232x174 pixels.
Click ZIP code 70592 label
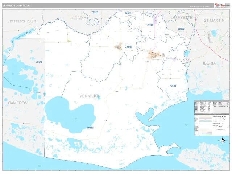coord(181,29)
